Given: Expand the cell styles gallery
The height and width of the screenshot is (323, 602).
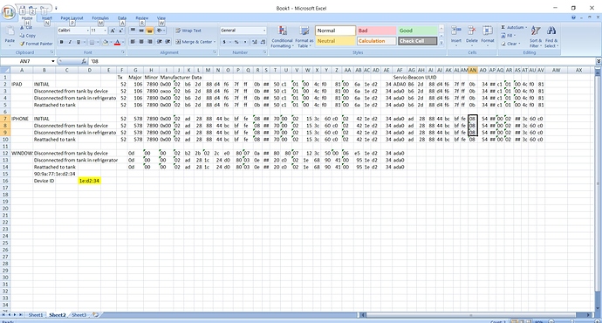Looking at the screenshot, I should [x=441, y=44].
